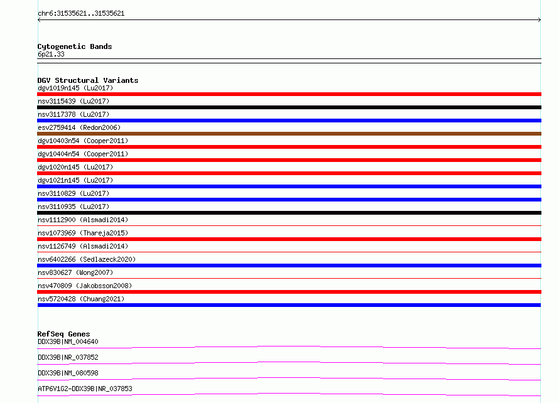Select the DGV Structural Variants track title
Image resolution: width=559 pixels, height=403 pixels.
(x=88, y=80)
